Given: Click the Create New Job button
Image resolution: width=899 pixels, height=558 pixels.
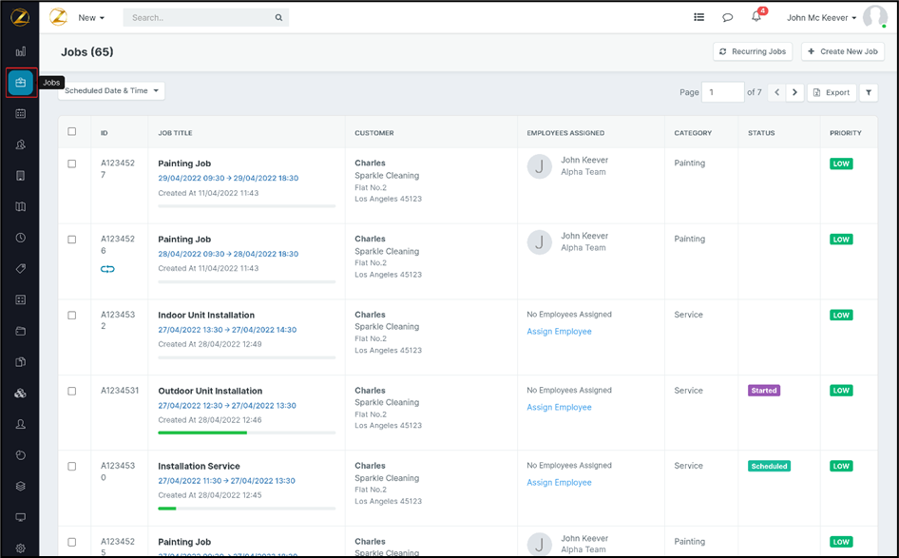Looking at the screenshot, I should point(842,51).
